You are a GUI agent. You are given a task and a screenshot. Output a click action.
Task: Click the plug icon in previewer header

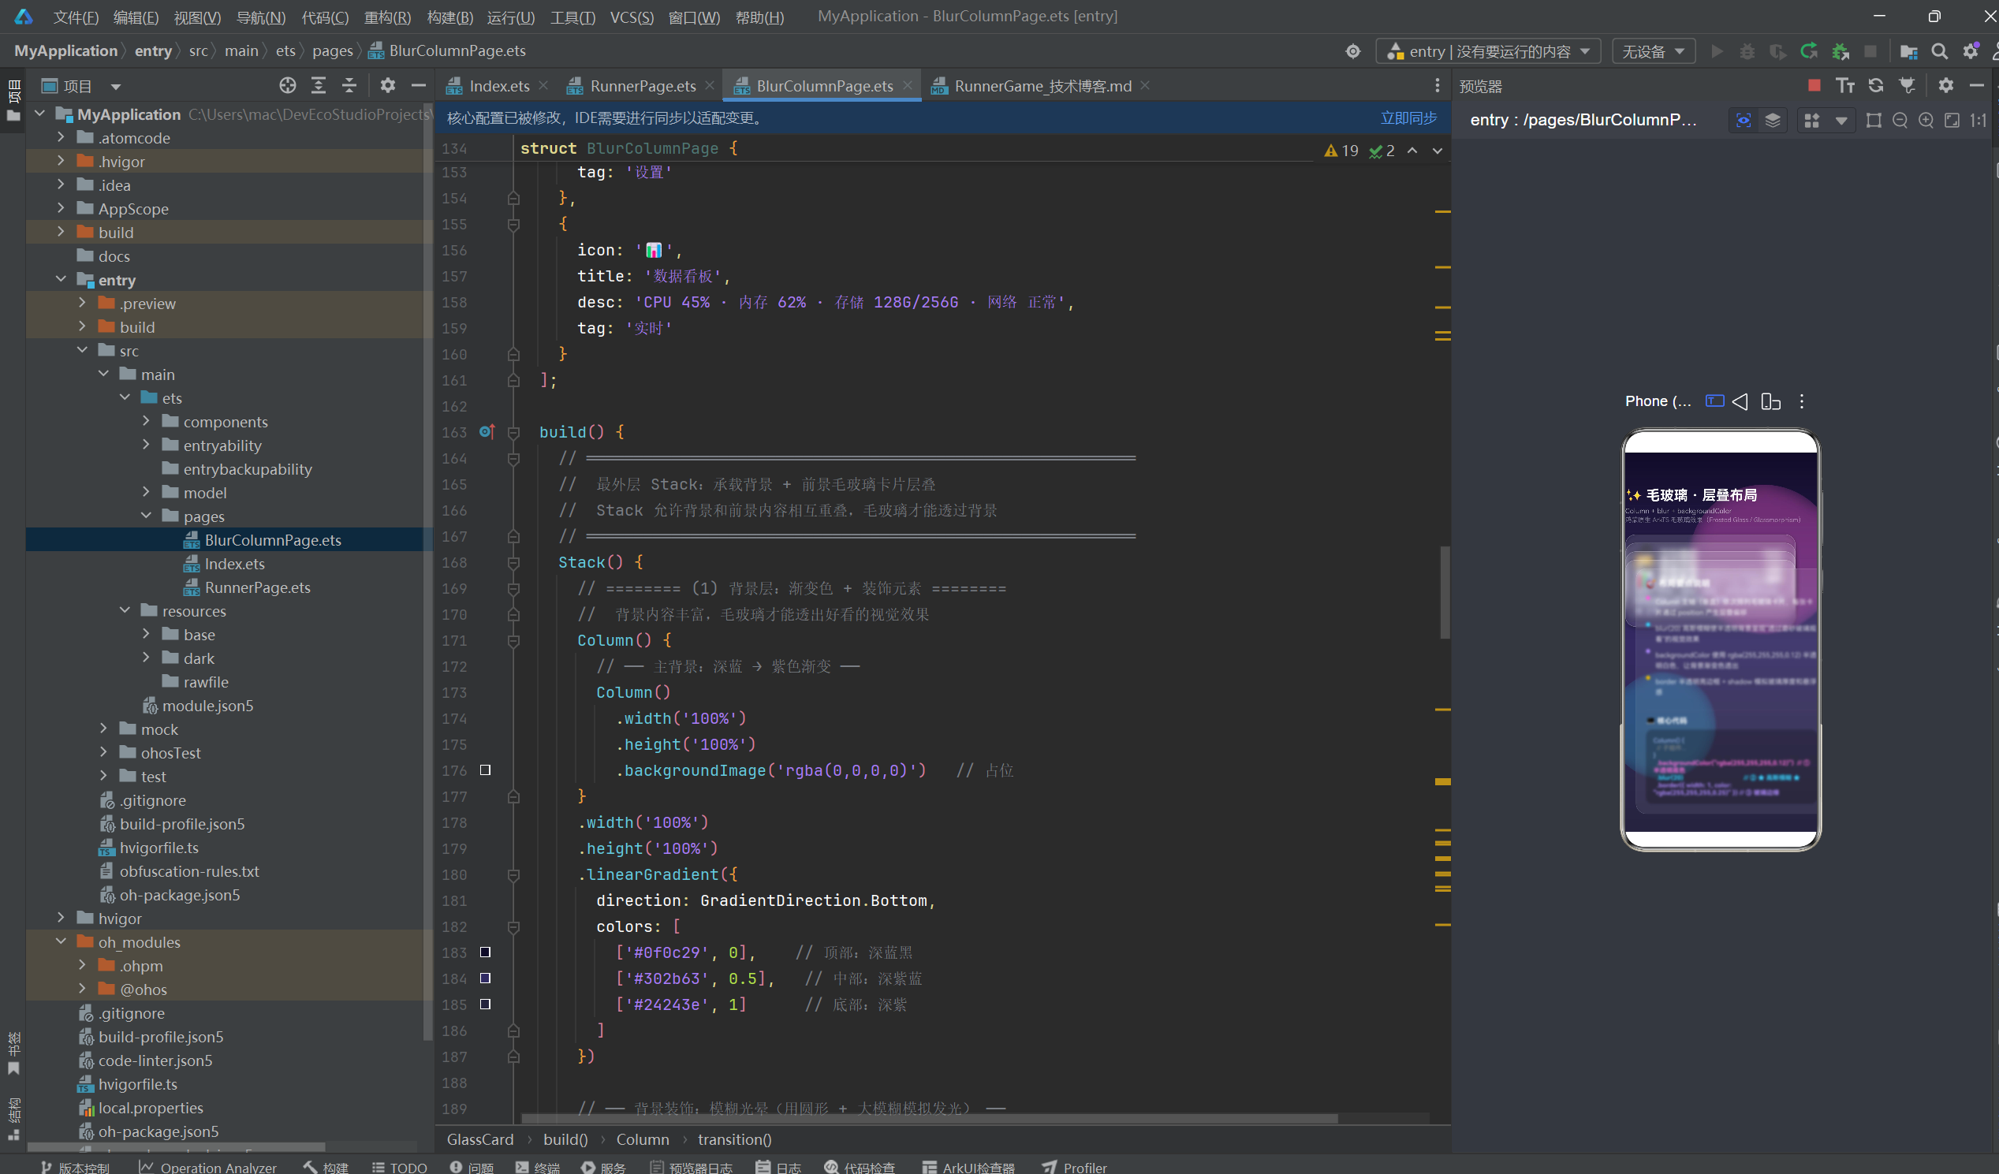[1907, 86]
